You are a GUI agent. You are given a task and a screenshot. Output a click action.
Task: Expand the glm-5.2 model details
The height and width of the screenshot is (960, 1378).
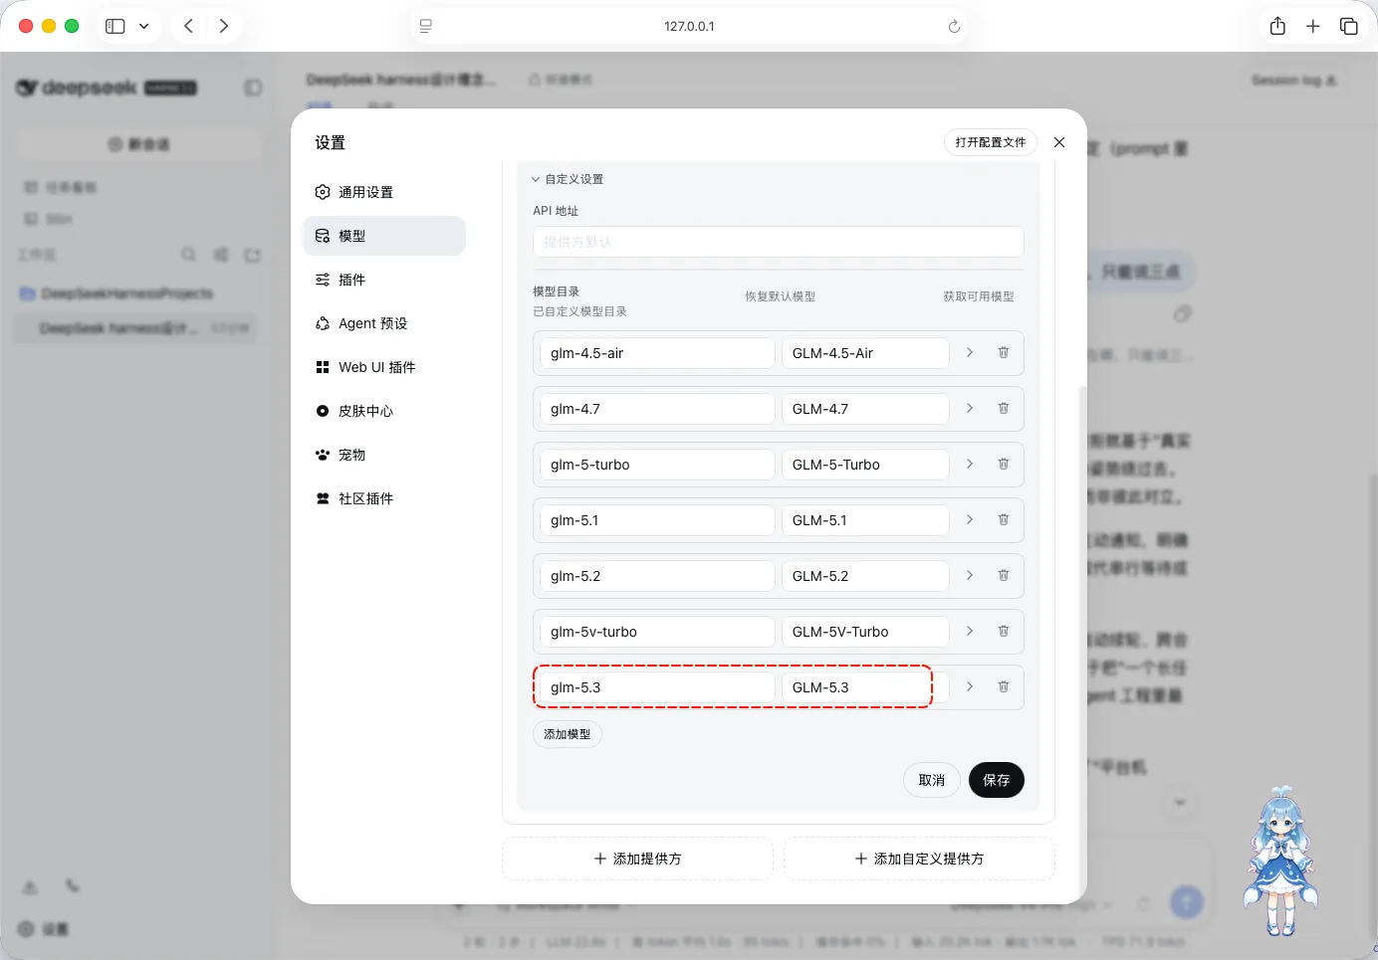pyautogui.click(x=970, y=576)
